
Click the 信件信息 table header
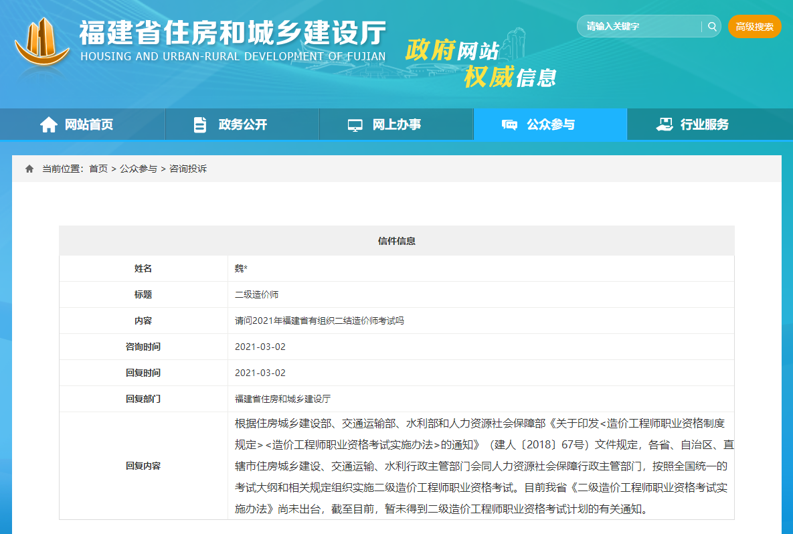tap(396, 241)
